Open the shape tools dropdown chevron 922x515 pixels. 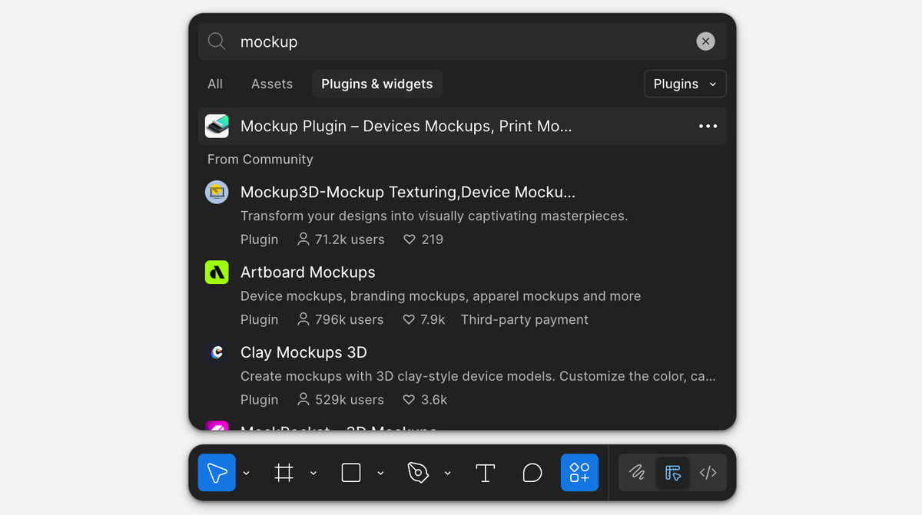tap(380, 473)
